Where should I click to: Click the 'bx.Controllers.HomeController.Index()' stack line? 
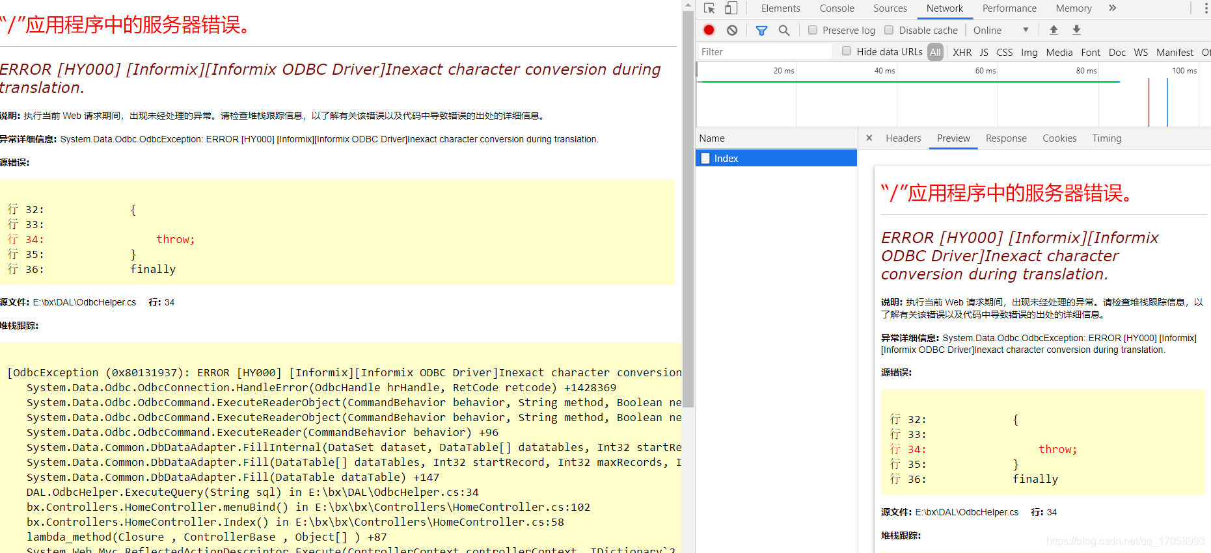pos(295,522)
